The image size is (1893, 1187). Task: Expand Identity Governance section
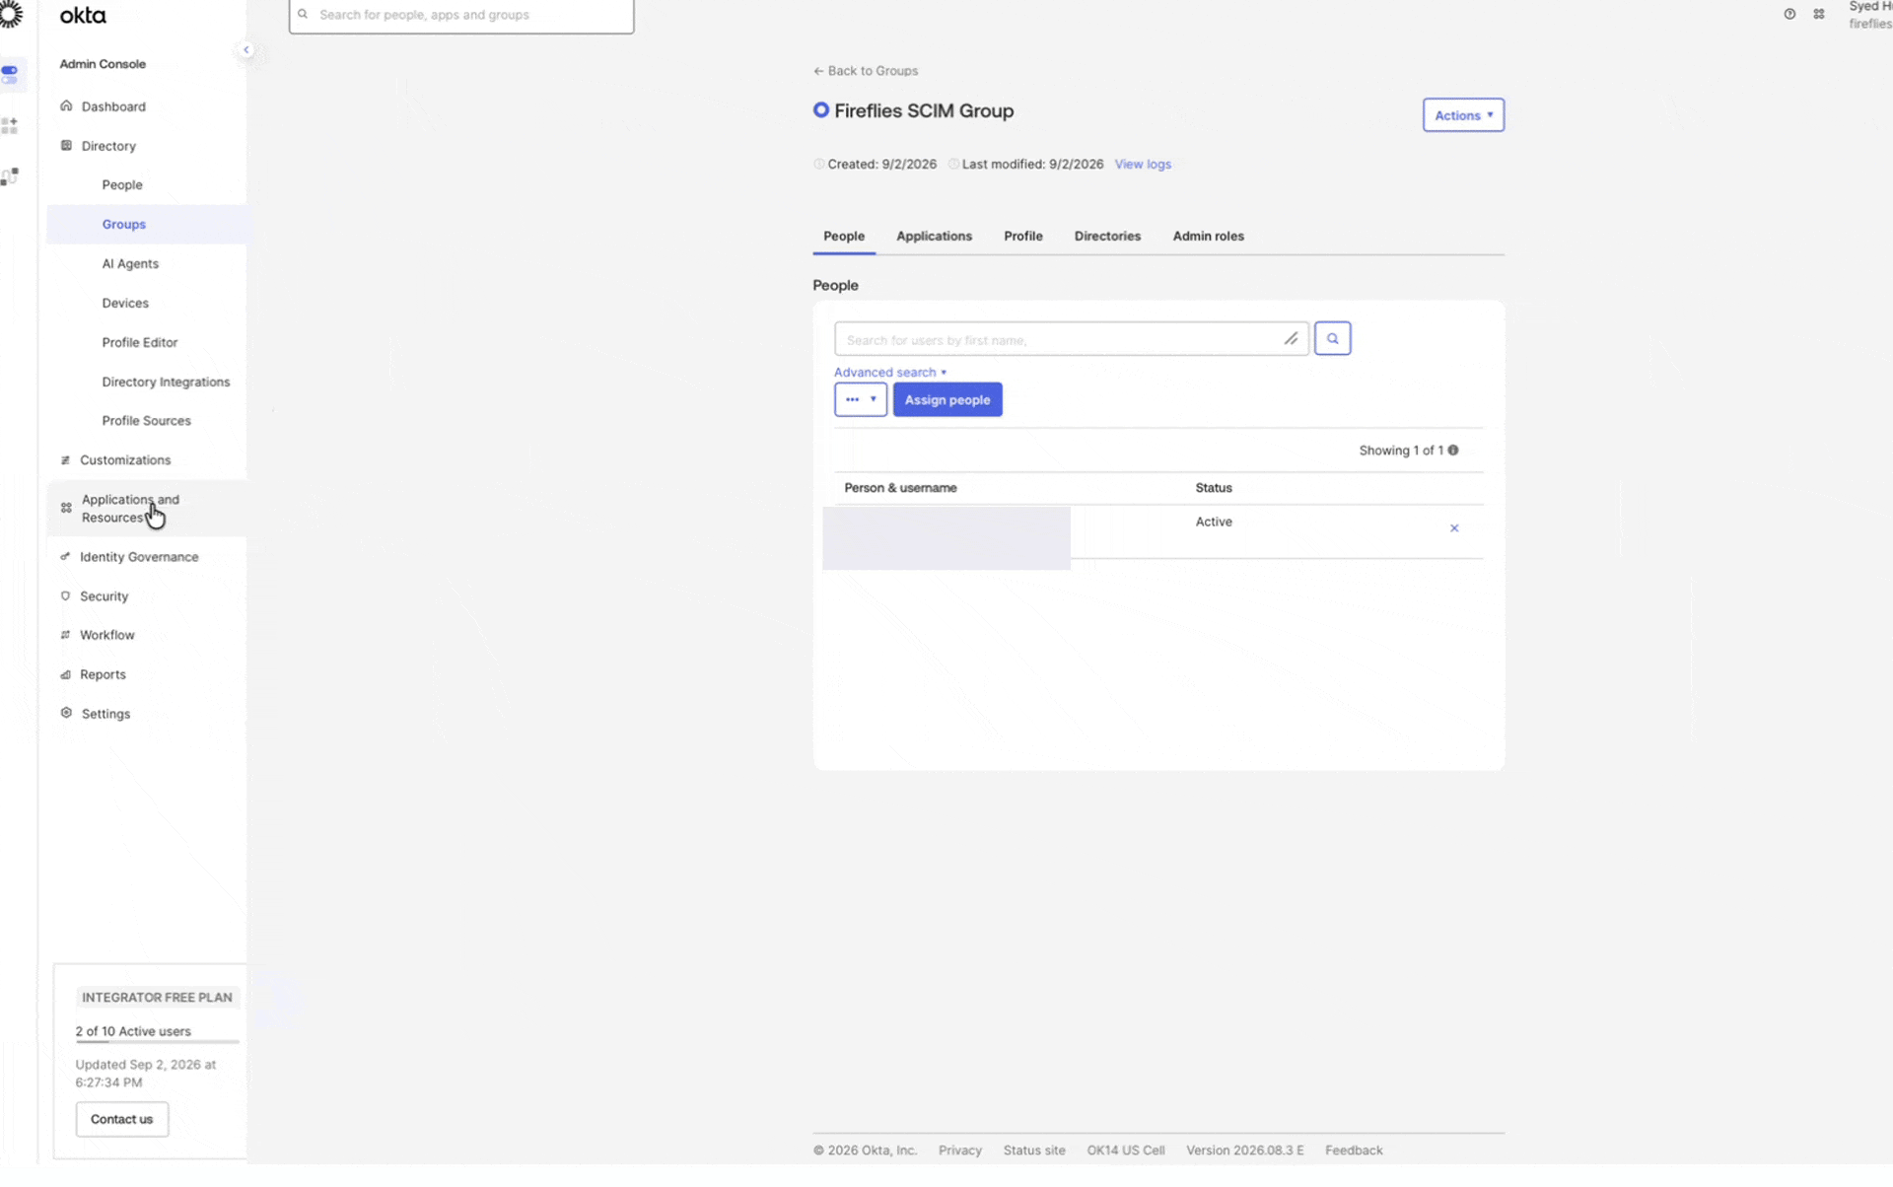[139, 557]
